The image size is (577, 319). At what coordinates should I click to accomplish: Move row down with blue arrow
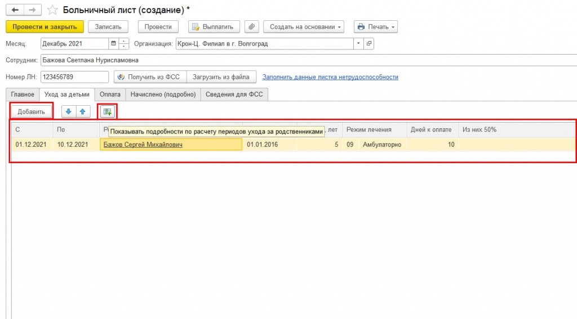69,111
